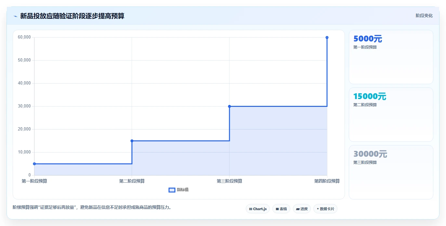Viewport: 446px width, 226px height.
Task: Click the 60,000 data point at 第四阶段预算
Action: 327,38
